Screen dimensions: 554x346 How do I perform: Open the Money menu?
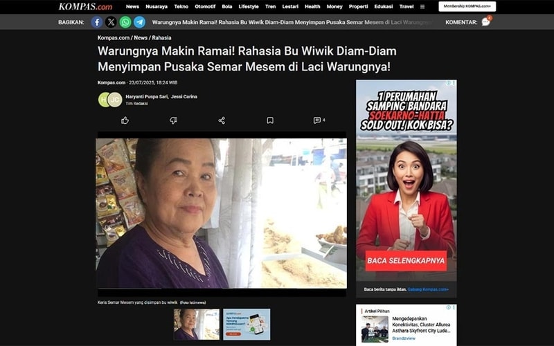tap(334, 7)
